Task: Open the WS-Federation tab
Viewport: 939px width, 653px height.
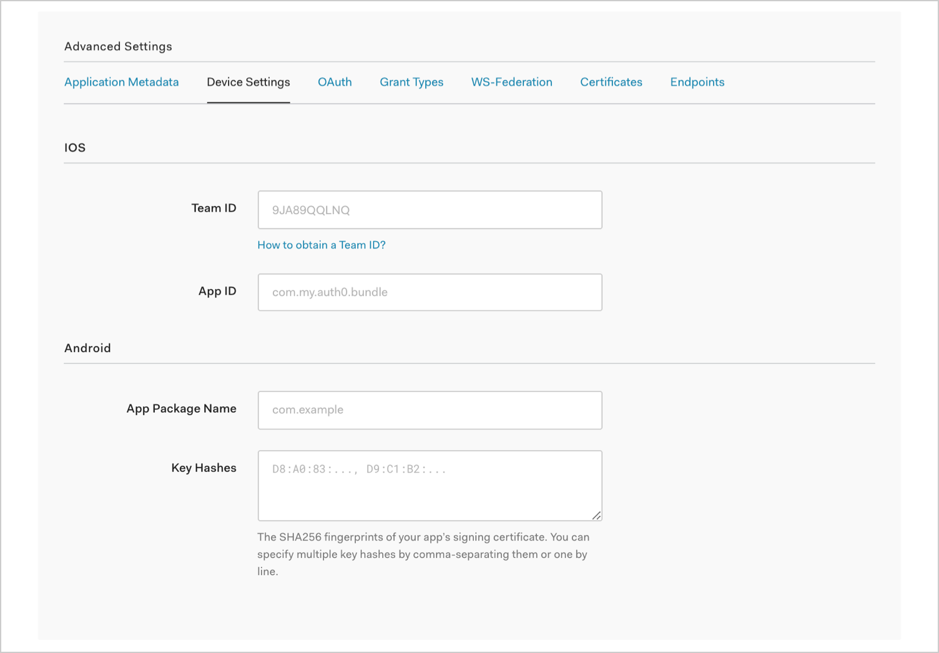Action: (x=512, y=82)
